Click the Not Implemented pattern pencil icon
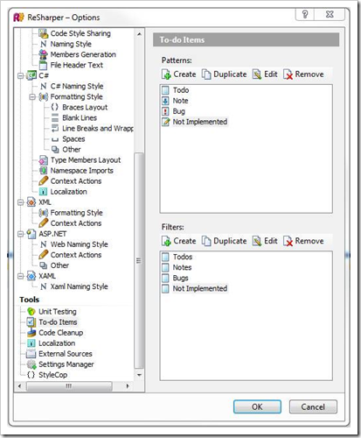The image size is (361, 438). [x=165, y=122]
